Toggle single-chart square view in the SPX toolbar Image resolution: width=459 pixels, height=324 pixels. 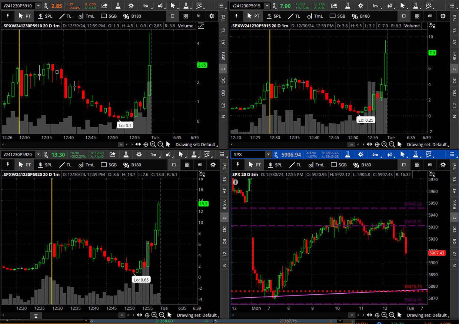[x=404, y=165]
